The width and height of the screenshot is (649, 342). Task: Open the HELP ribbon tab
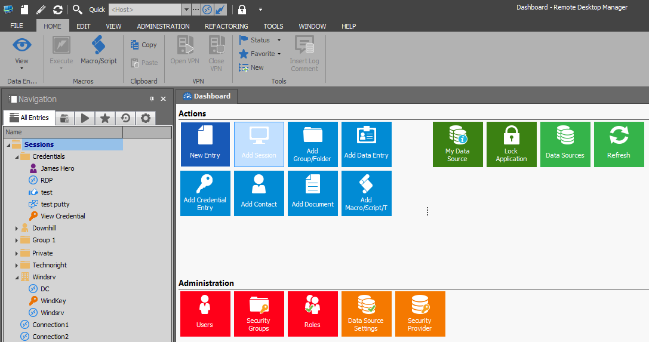(x=349, y=26)
